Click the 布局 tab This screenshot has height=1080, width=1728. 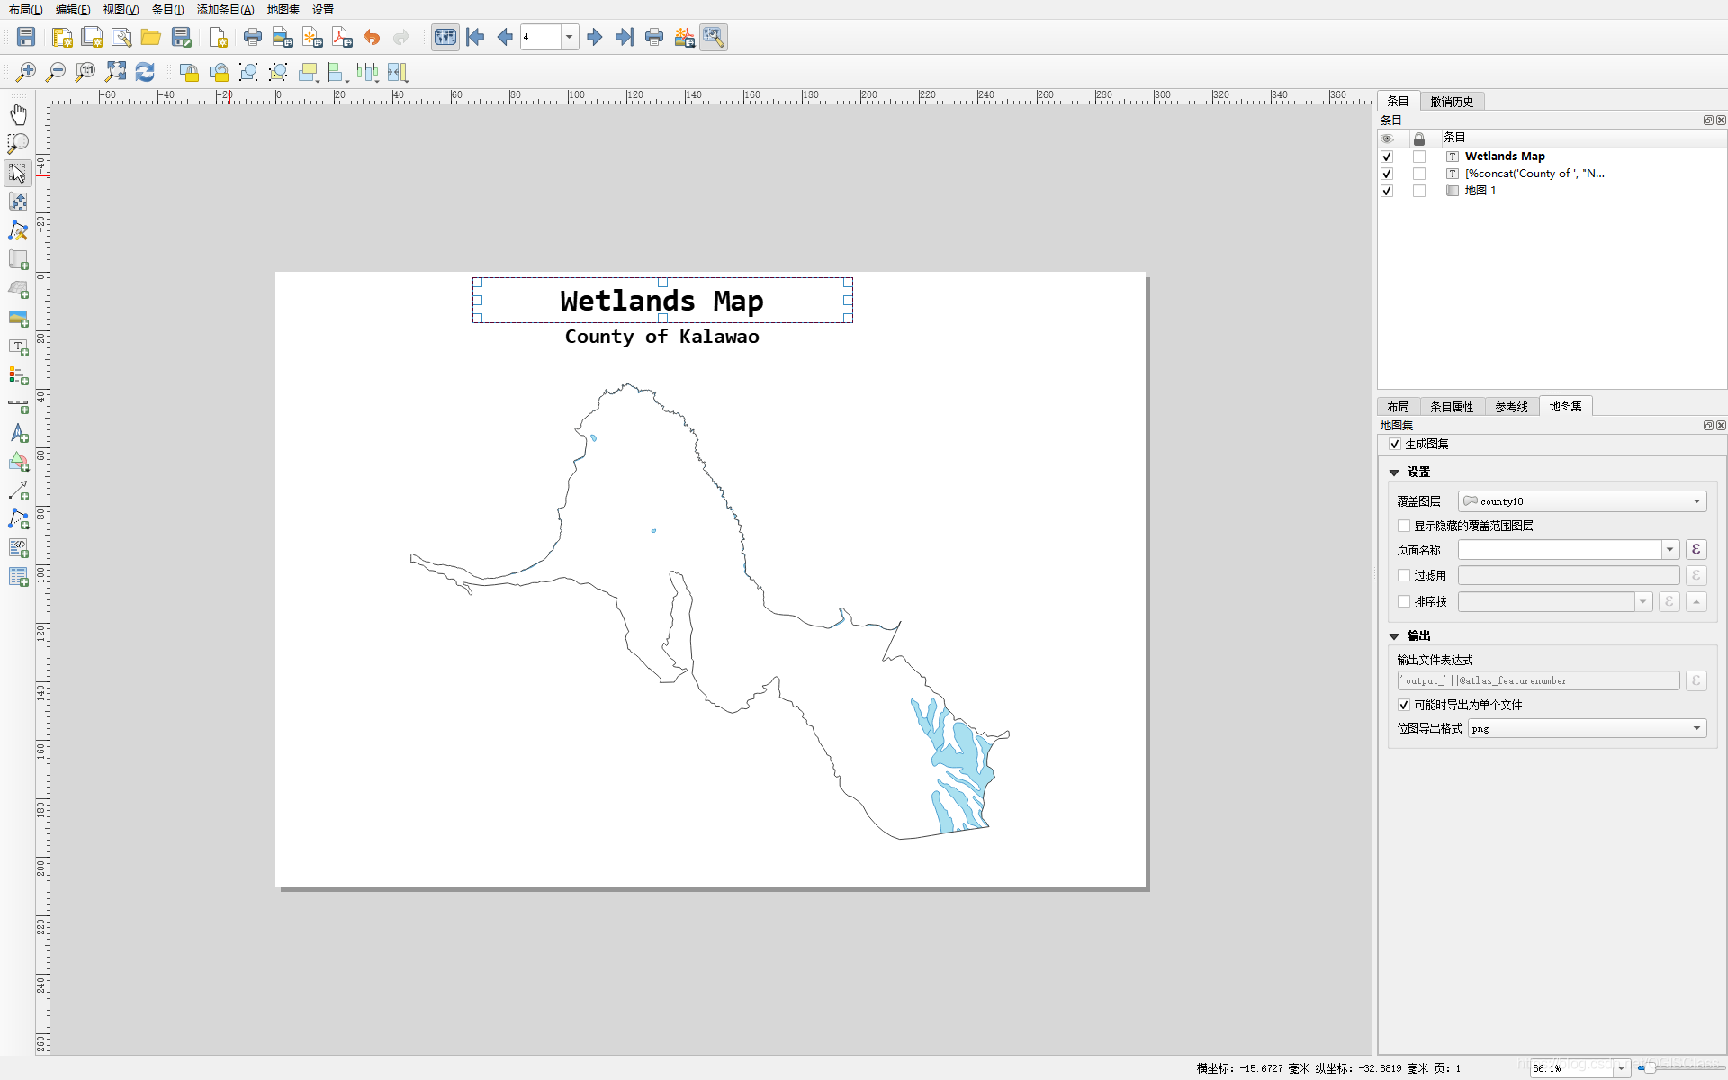1399,406
